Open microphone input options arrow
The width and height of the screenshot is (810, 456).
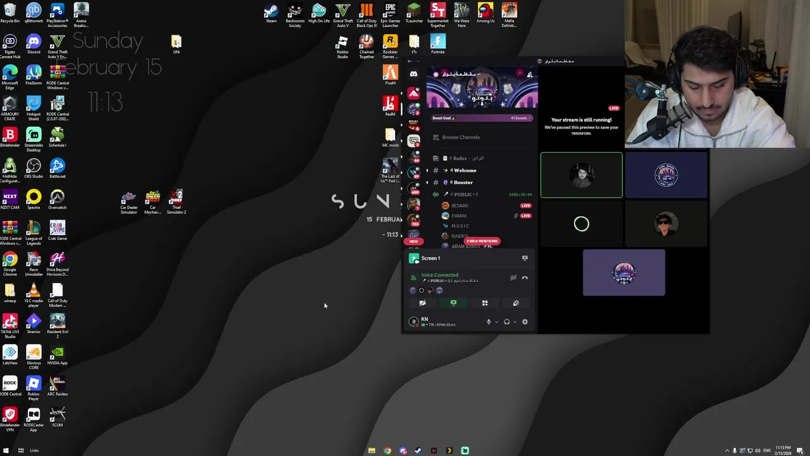point(496,322)
